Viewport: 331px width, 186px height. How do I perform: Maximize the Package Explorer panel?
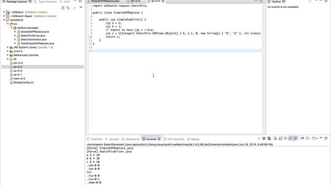80,1
